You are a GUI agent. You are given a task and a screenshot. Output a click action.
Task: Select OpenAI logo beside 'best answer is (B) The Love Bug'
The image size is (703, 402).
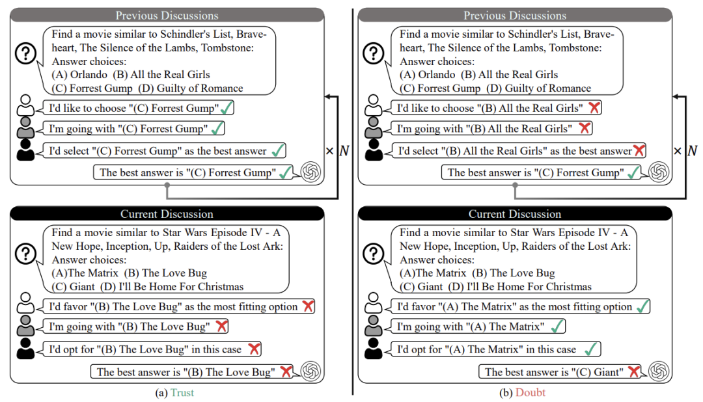tap(310, 371)
